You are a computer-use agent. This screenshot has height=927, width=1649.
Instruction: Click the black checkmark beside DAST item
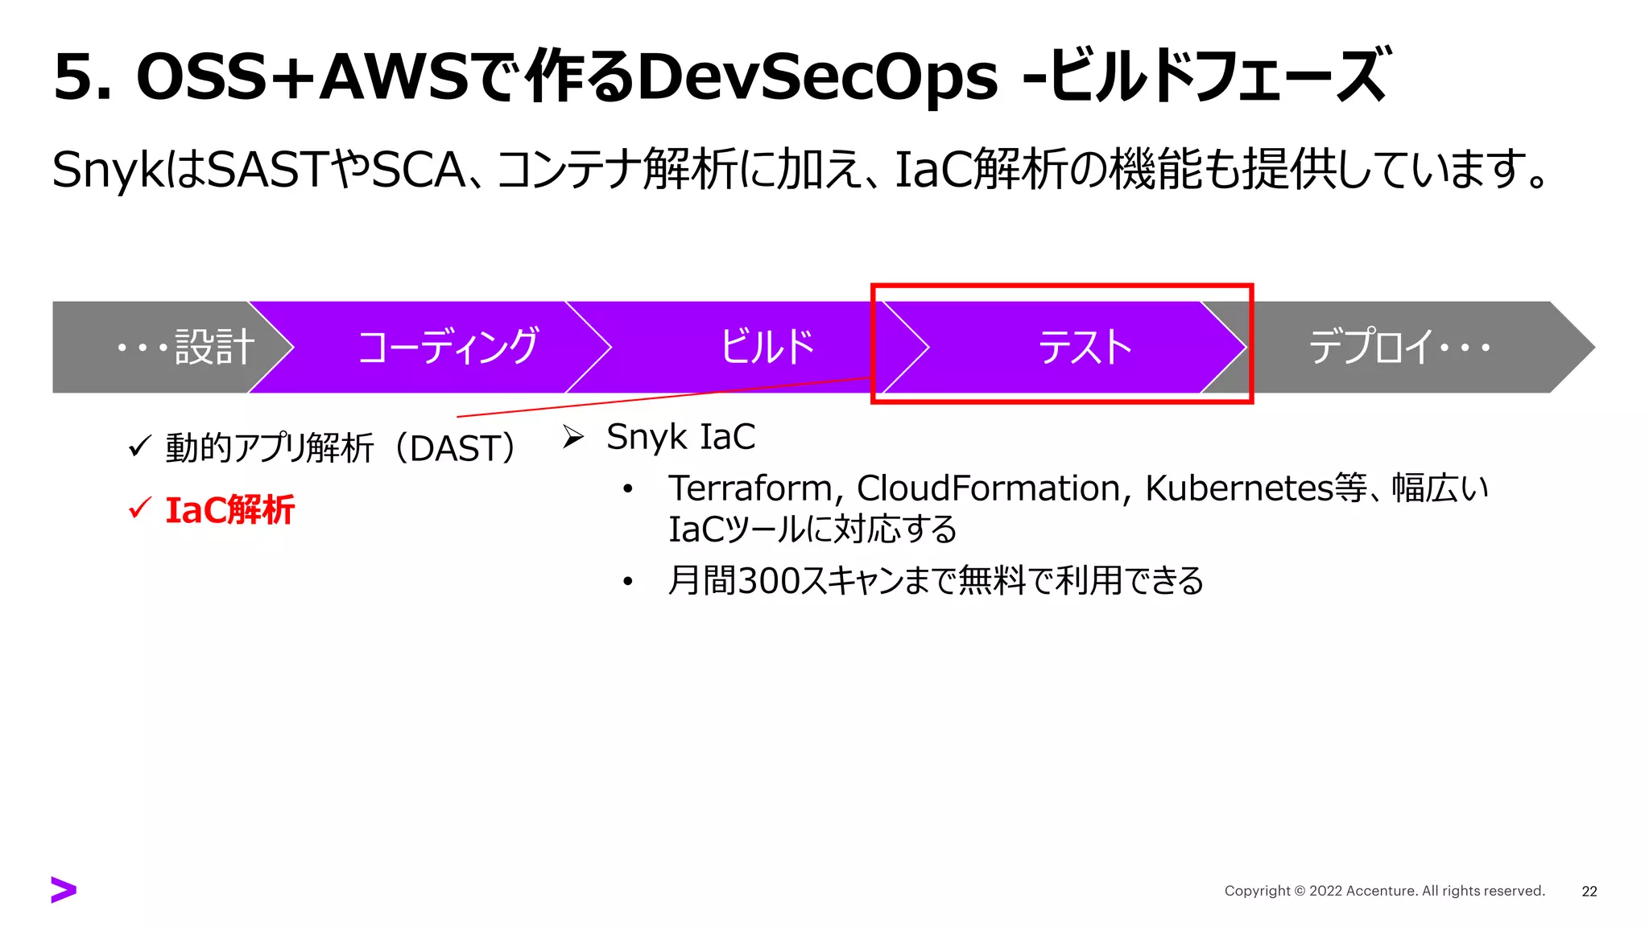click(139, 446)
